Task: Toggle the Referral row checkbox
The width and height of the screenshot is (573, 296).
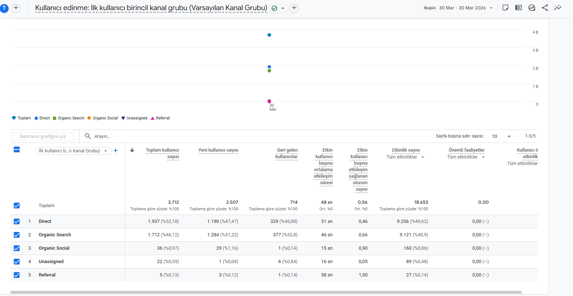Action: tap(17, 275)
